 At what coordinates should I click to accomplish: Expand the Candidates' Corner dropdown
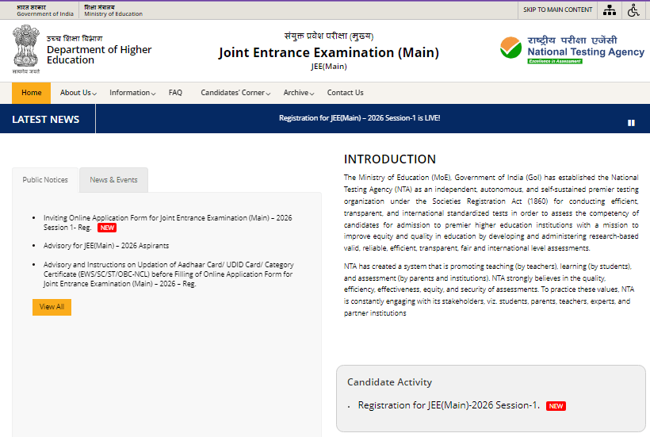235,93
